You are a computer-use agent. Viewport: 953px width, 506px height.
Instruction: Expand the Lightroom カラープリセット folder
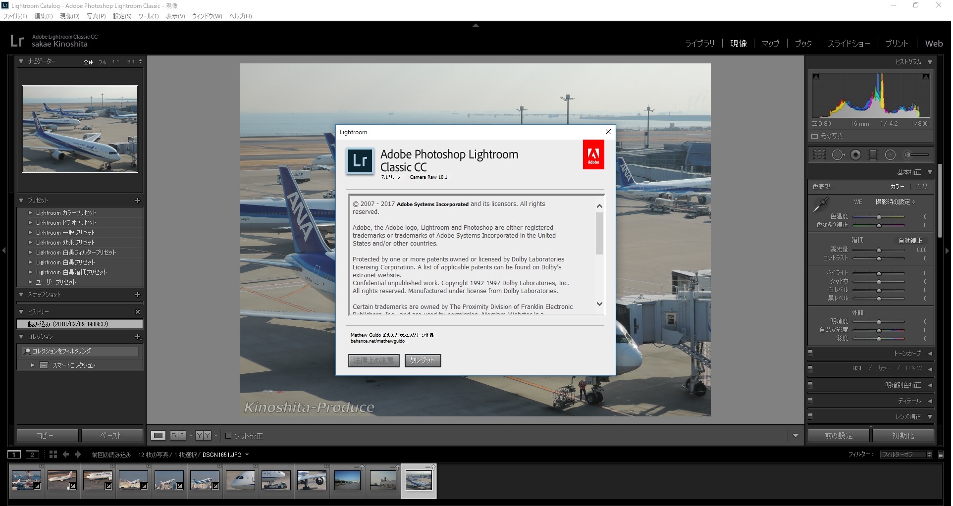[30, 213]
